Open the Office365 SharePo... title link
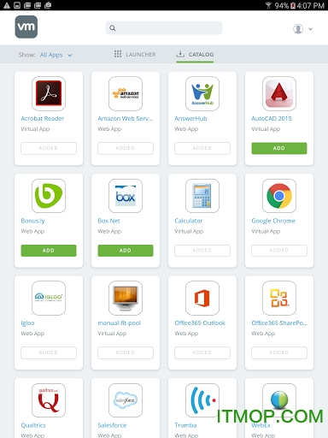Image resolution: width=328 pixels, height=438 pixels. click(279, 323)
